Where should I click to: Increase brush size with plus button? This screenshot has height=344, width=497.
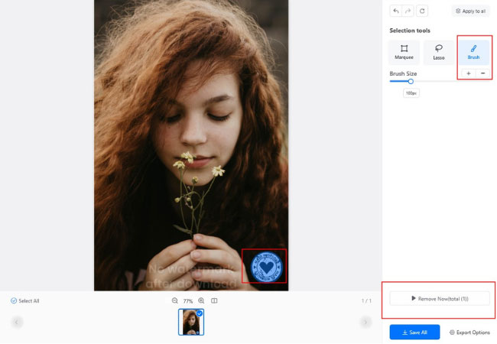pyautogui.click(x=468, y=73)
